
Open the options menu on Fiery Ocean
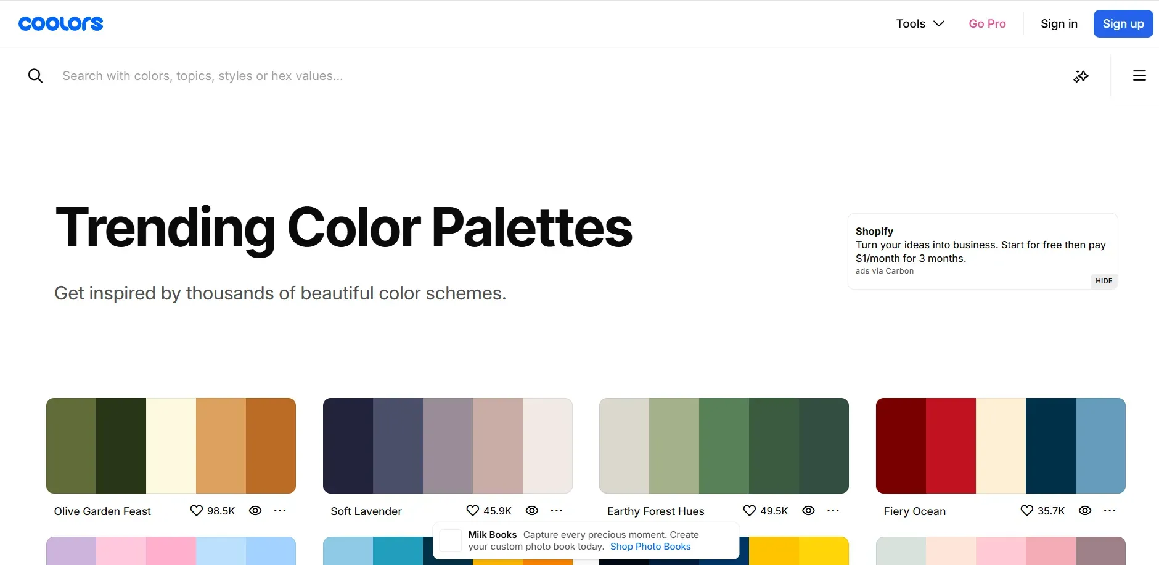[x=1110, y=510]
